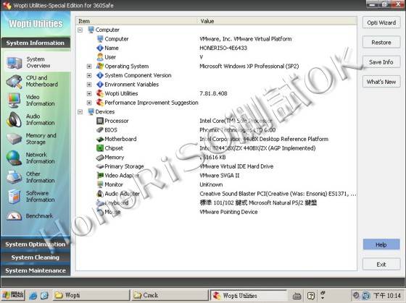Switch to System Cleaning tab
The height and width of the screenshot is (303, 406).
click(x=36, y=257)
